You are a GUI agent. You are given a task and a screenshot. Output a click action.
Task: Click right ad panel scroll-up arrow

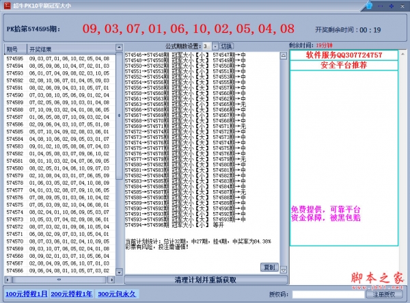[402, 54]
